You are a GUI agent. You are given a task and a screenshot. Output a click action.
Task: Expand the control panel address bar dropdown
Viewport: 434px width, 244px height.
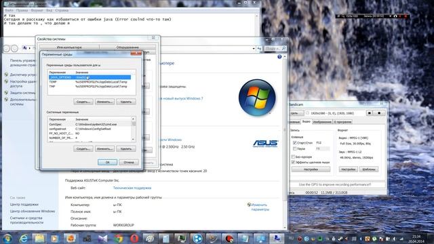click(x=253, y=48)
